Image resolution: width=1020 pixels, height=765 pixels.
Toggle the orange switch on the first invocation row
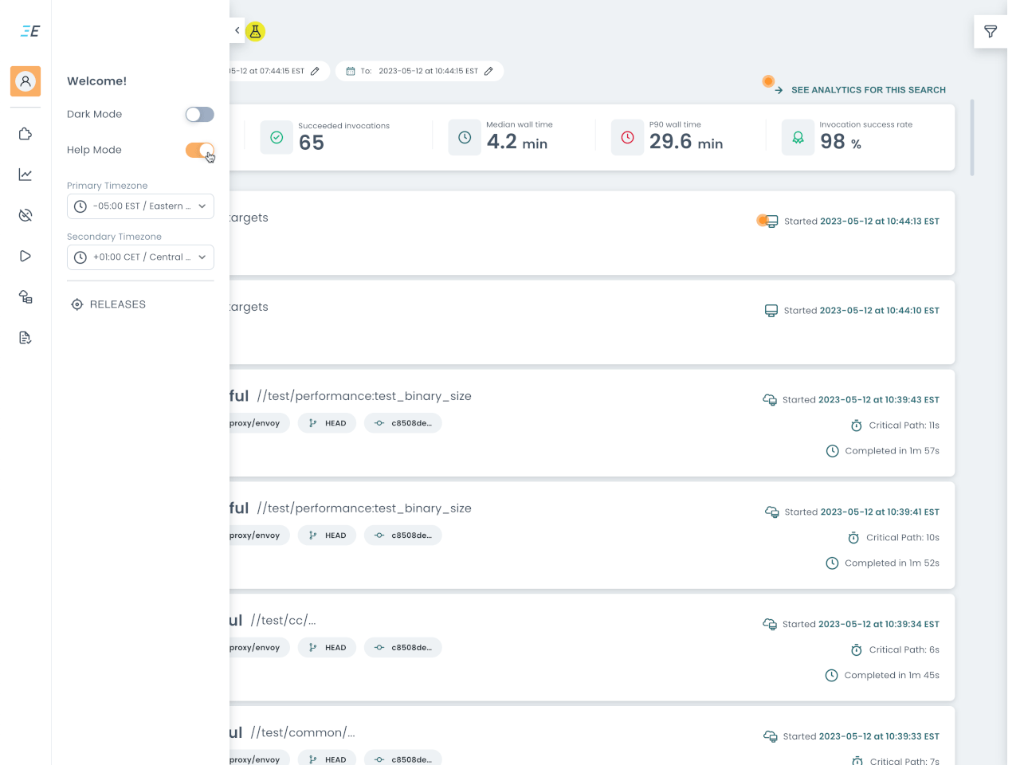(x=767, y=221)
